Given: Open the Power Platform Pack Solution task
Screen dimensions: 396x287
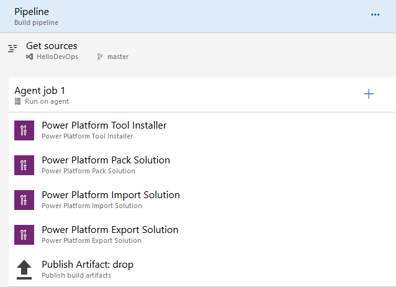Looking at the screenshot, I should [106, 160].
